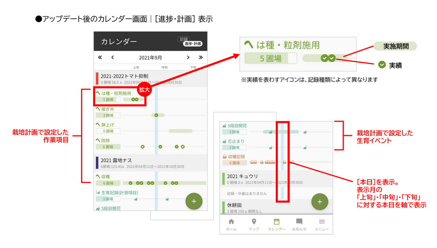The width and height of the screenshot is (437, 248).
Task: Click the 6圃場 bar under 収穫
Action: 108,183
